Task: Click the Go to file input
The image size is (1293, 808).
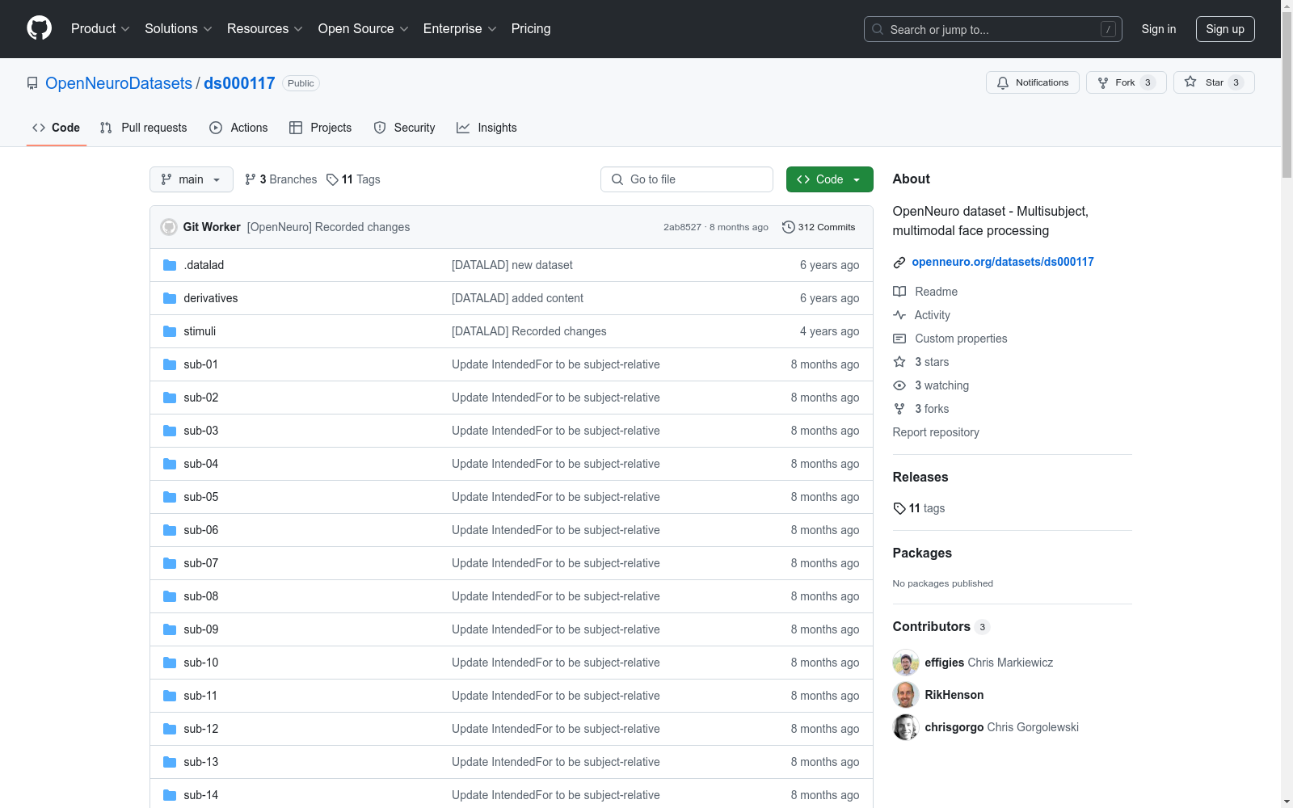Action: pos(687,179)
